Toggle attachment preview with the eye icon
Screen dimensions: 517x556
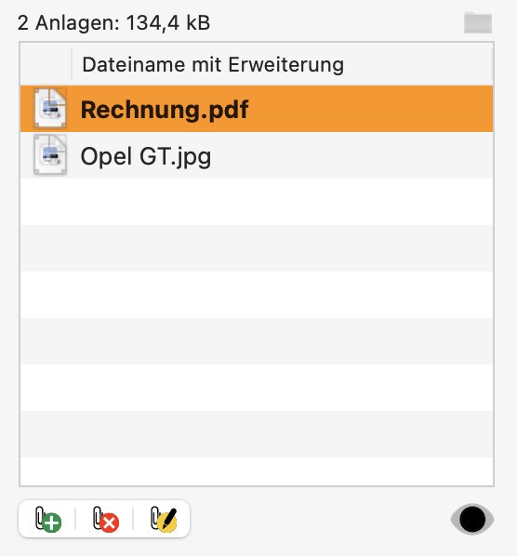point(472,519)
